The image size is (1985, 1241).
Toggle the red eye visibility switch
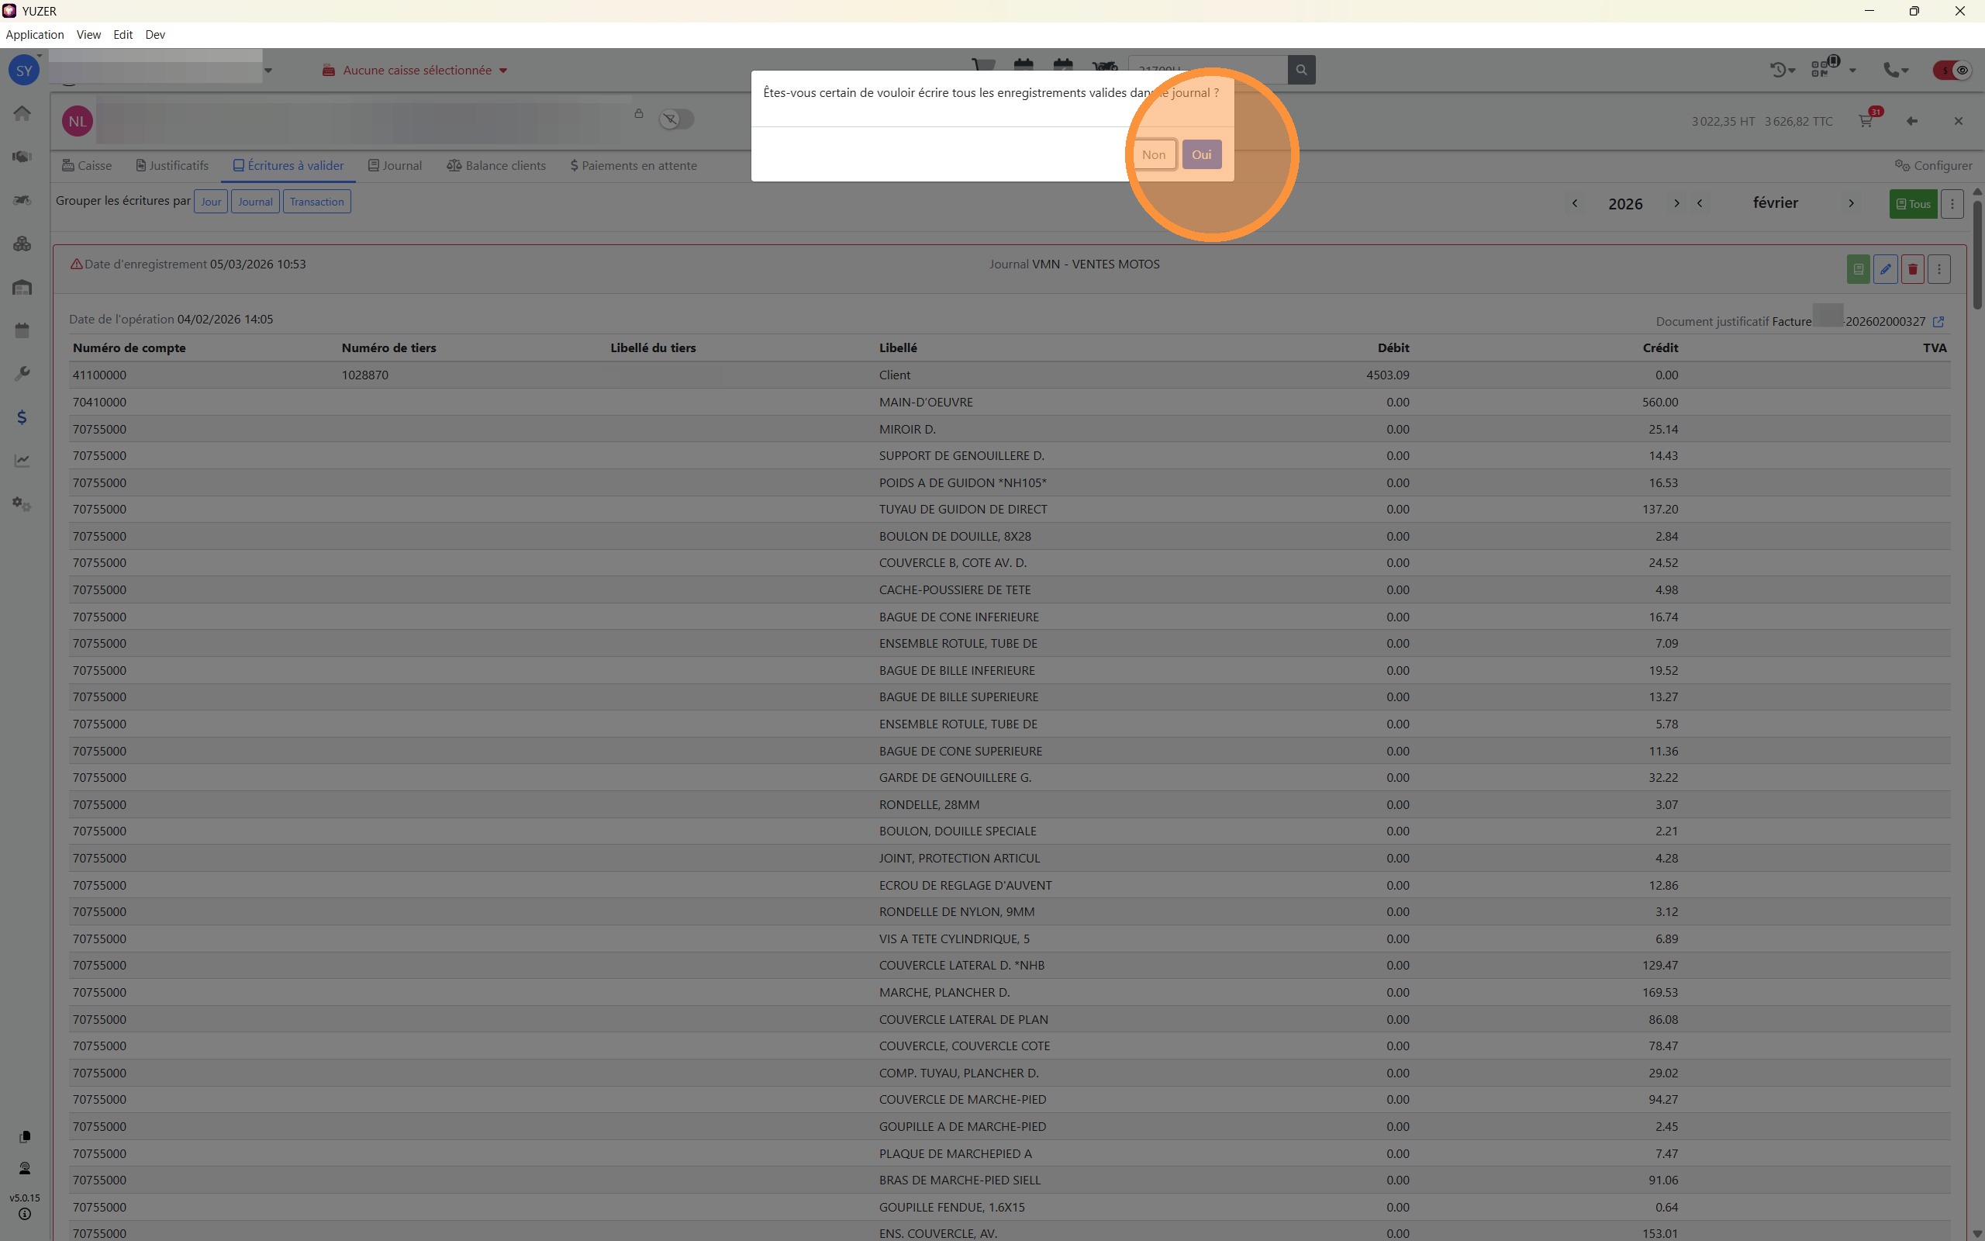[x=1953, y=71]
